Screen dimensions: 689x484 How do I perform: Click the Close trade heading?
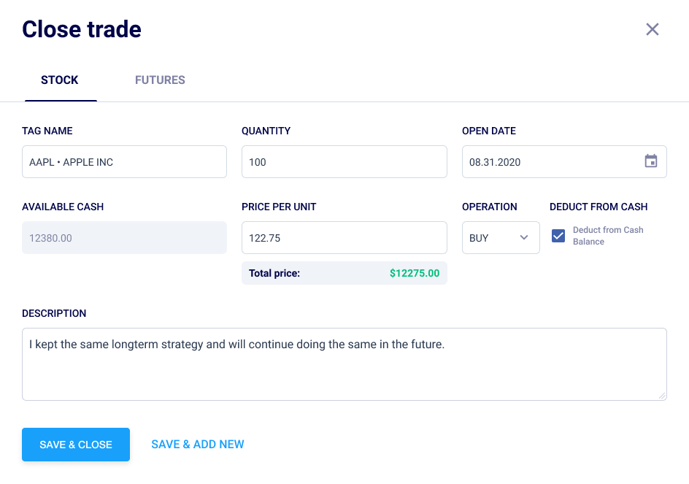[x=82, y=29]
